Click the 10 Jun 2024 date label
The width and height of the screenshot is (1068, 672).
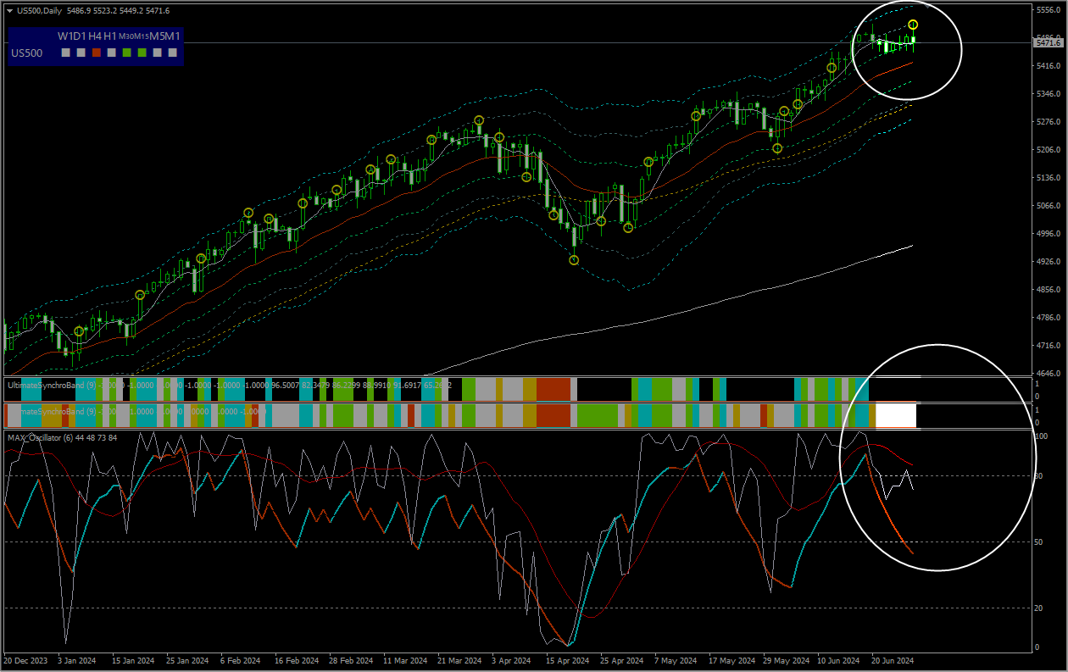(x=839, y=660)
